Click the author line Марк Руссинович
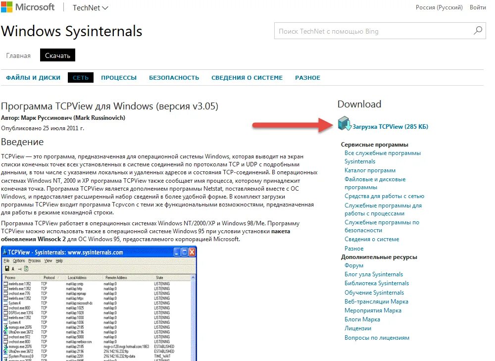495x361 pixels. pos(63,118)
